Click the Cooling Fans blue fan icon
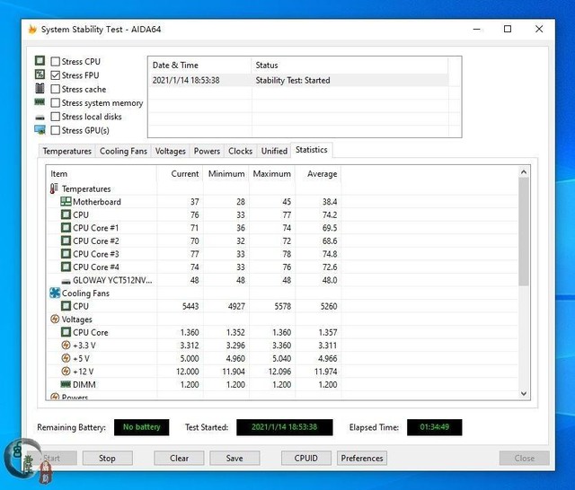Image resolution: width=575 pixels, height=490 pixels. [55, 293]
